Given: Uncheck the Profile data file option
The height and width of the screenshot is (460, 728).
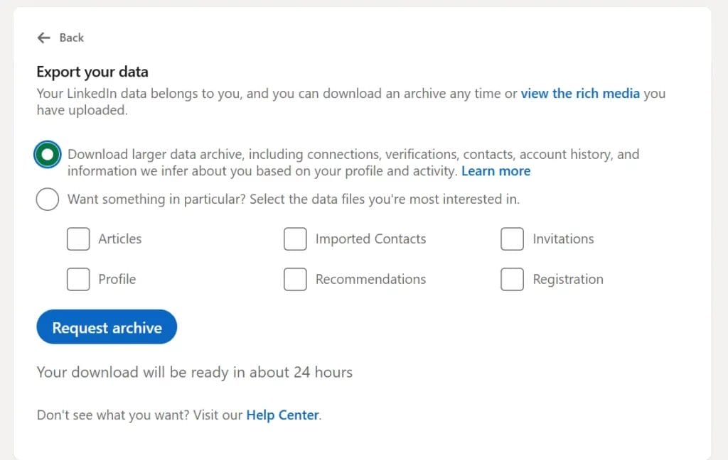Looking at the screenshot, I should point(78,279).
